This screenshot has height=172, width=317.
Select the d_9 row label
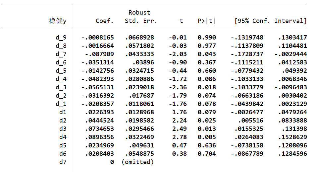[x=61, y=38]
